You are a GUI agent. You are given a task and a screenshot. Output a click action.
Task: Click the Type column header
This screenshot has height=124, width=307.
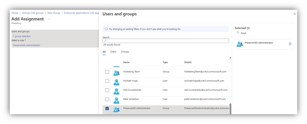pyautogui.click(x=165, y=62)
